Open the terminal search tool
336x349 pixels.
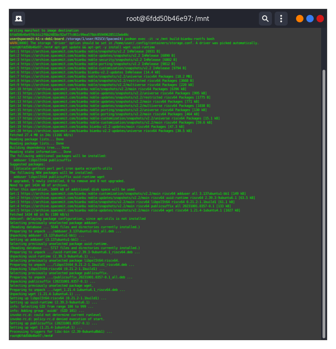[265, 19]
